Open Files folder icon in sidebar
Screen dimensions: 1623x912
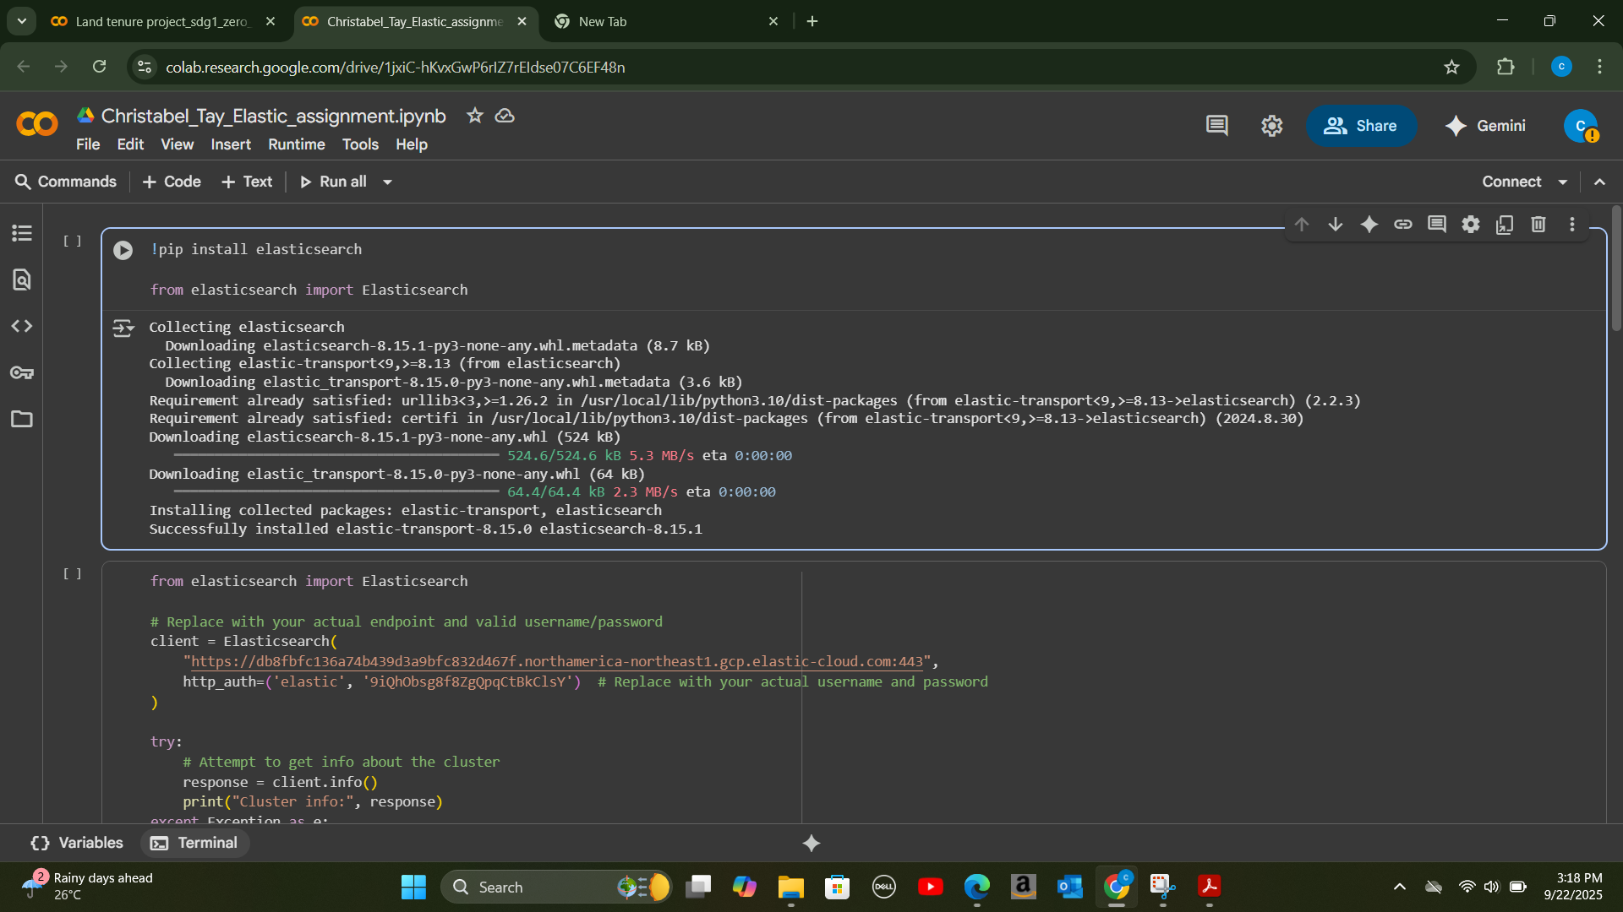(x=22, y=419)
